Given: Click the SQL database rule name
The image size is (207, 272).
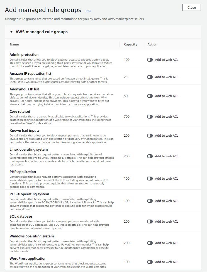Looking at the screenshot, I should [21, 216].
